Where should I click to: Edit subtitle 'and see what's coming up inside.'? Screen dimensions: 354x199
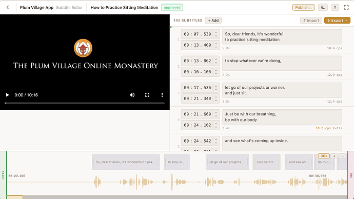coord(282,143)
